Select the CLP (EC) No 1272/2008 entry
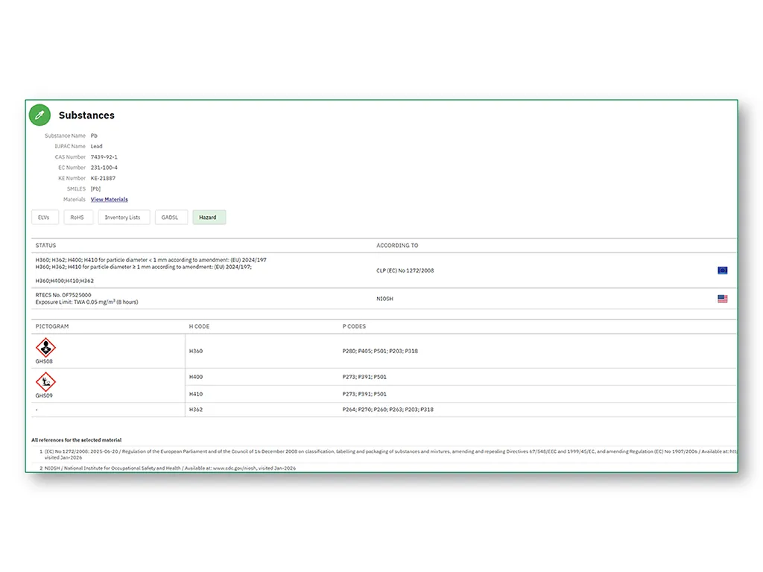Image resolution: width=763 pixels, height=572 pixels. click(x=405, y=270)
